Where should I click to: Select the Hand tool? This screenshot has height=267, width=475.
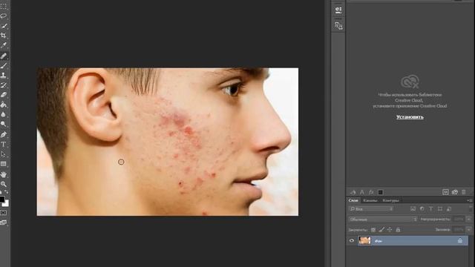[x=3, y=174]
